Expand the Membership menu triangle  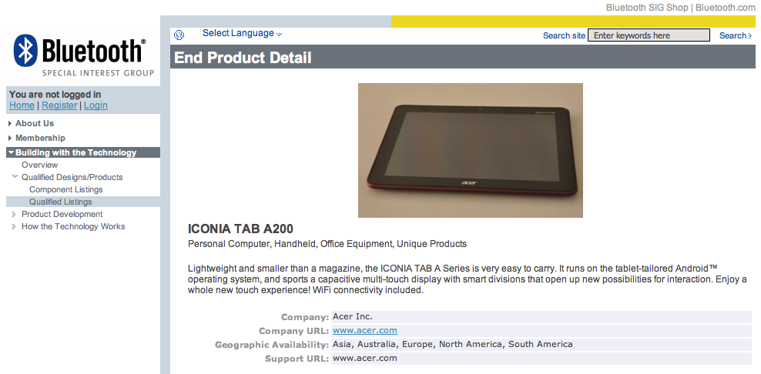[10, 139]
